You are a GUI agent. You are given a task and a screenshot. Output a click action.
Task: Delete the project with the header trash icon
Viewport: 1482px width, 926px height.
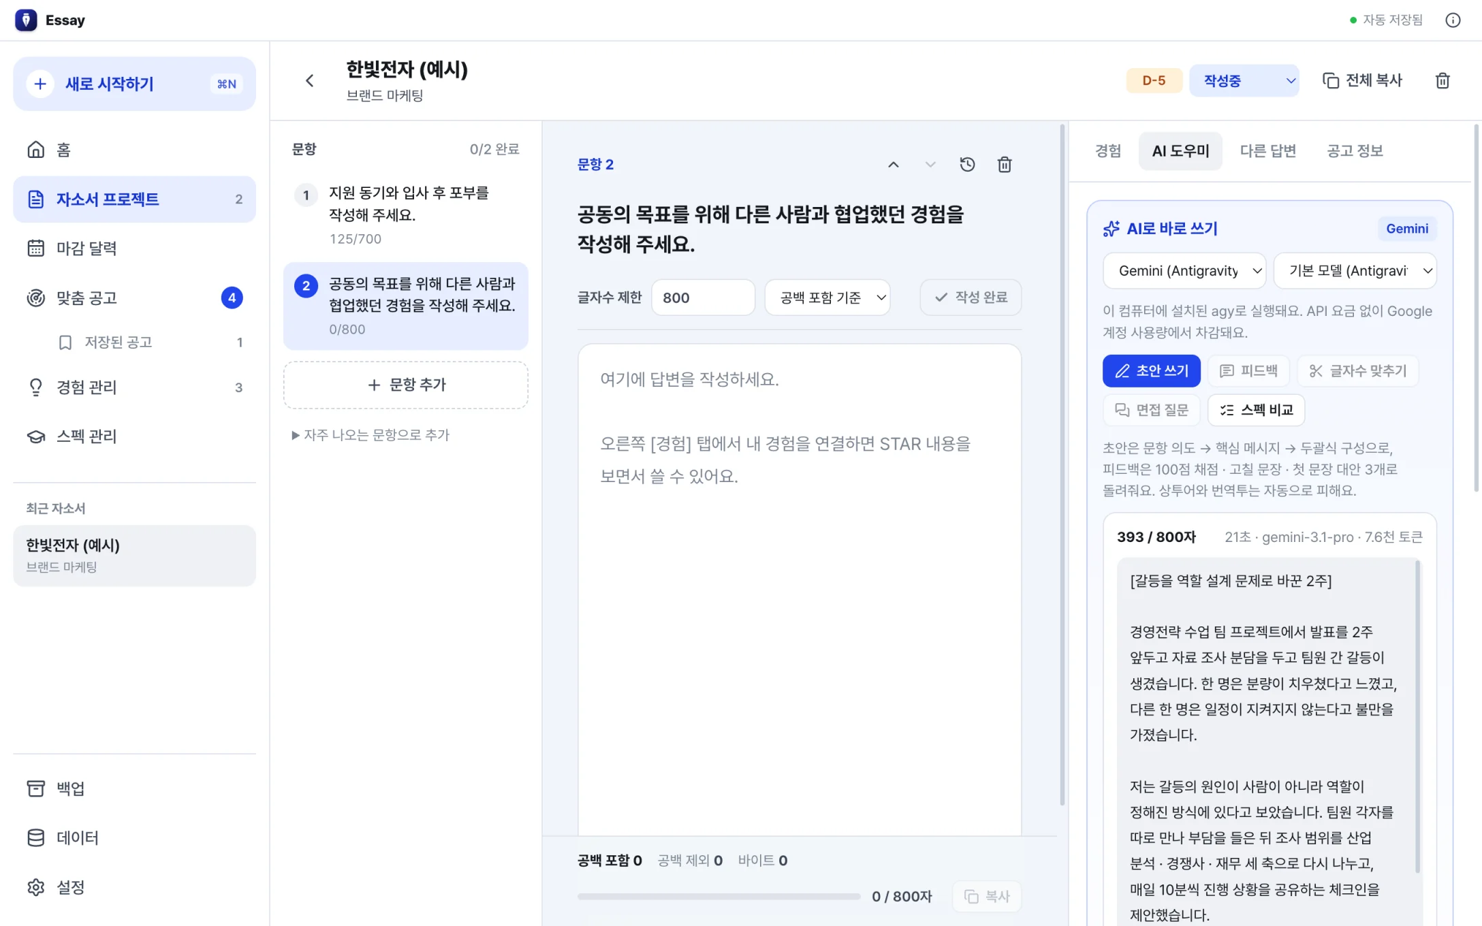(x=1442, y=81)
